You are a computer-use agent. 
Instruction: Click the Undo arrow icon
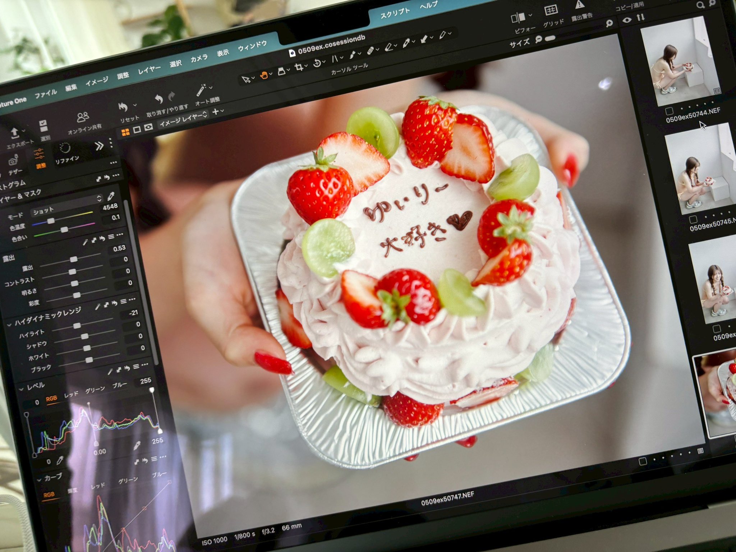[x=158, y=99]
